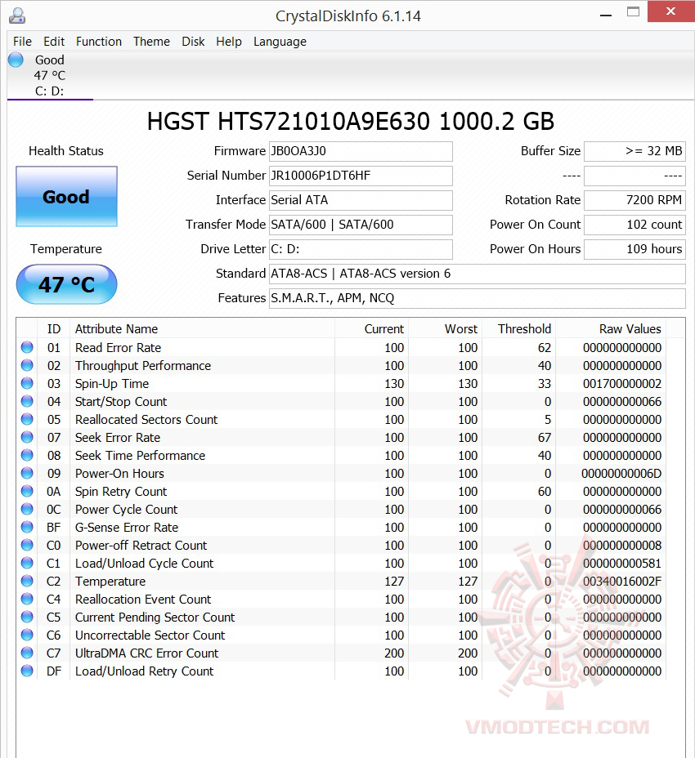Select the Good 47 °C C: D: disk tab
The image size is (695, 758).
tap(50, 75)
